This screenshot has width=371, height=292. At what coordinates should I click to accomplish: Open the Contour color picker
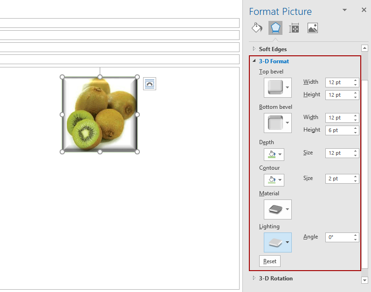[x=274, y=180]
